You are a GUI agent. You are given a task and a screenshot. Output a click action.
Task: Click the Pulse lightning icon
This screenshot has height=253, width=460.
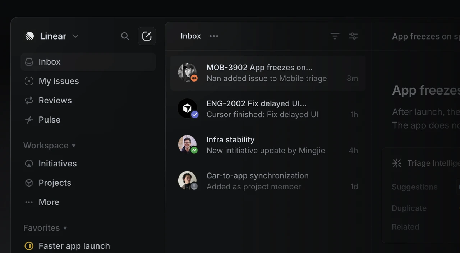click(29, 120)
